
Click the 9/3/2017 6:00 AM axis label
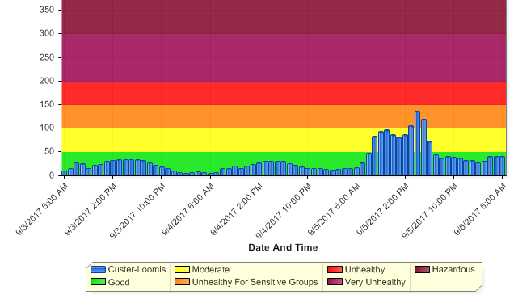(42, 208)
